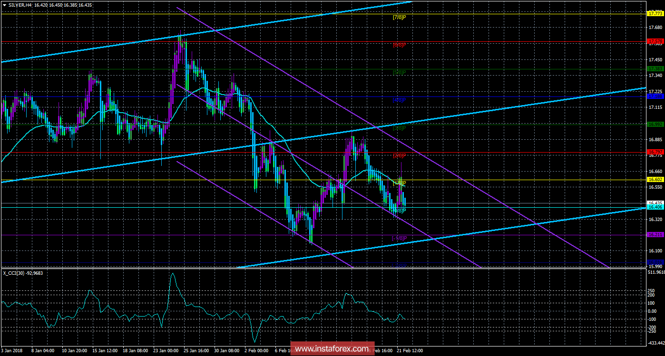Click the 16.885 price axis value
The image size is (665, 356).
coord(655,140)
